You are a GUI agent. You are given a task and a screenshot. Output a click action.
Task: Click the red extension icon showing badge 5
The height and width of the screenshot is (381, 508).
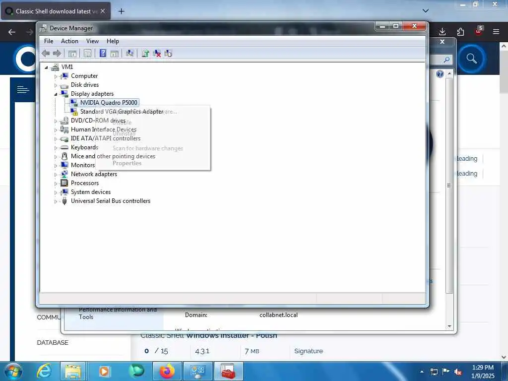pyautogui.click(x=479, y=31)
